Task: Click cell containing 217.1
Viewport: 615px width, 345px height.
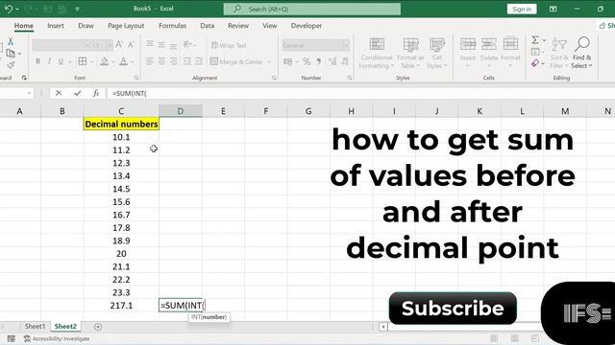Action: tap(121, 306)
